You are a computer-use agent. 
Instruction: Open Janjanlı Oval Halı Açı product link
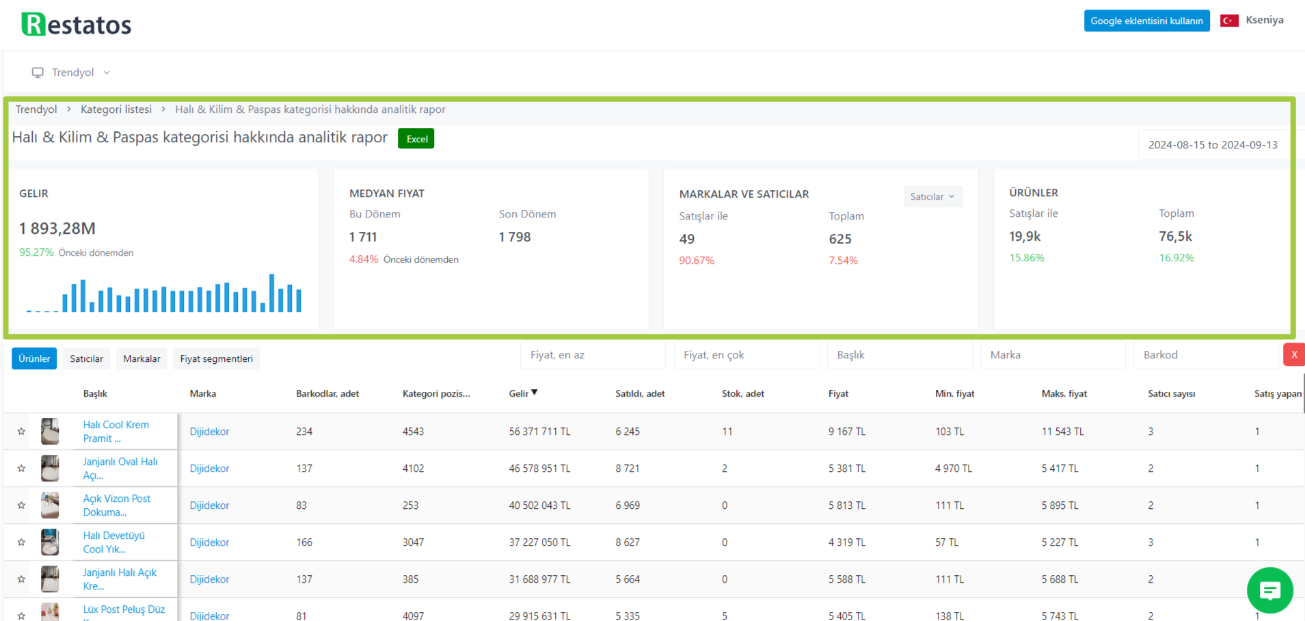point(120,468)
